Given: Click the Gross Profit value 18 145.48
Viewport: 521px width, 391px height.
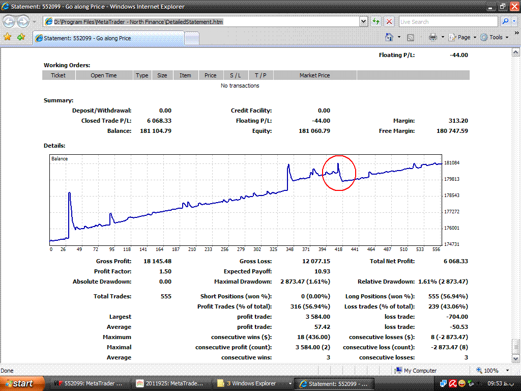Looking at the screenshot, I should 158,261.
